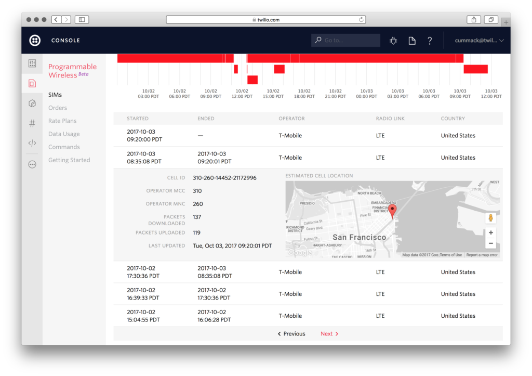The width and height of the screenshot is (532, 376).
Task: Open the SIMs menu item
Action: point(55,95)
